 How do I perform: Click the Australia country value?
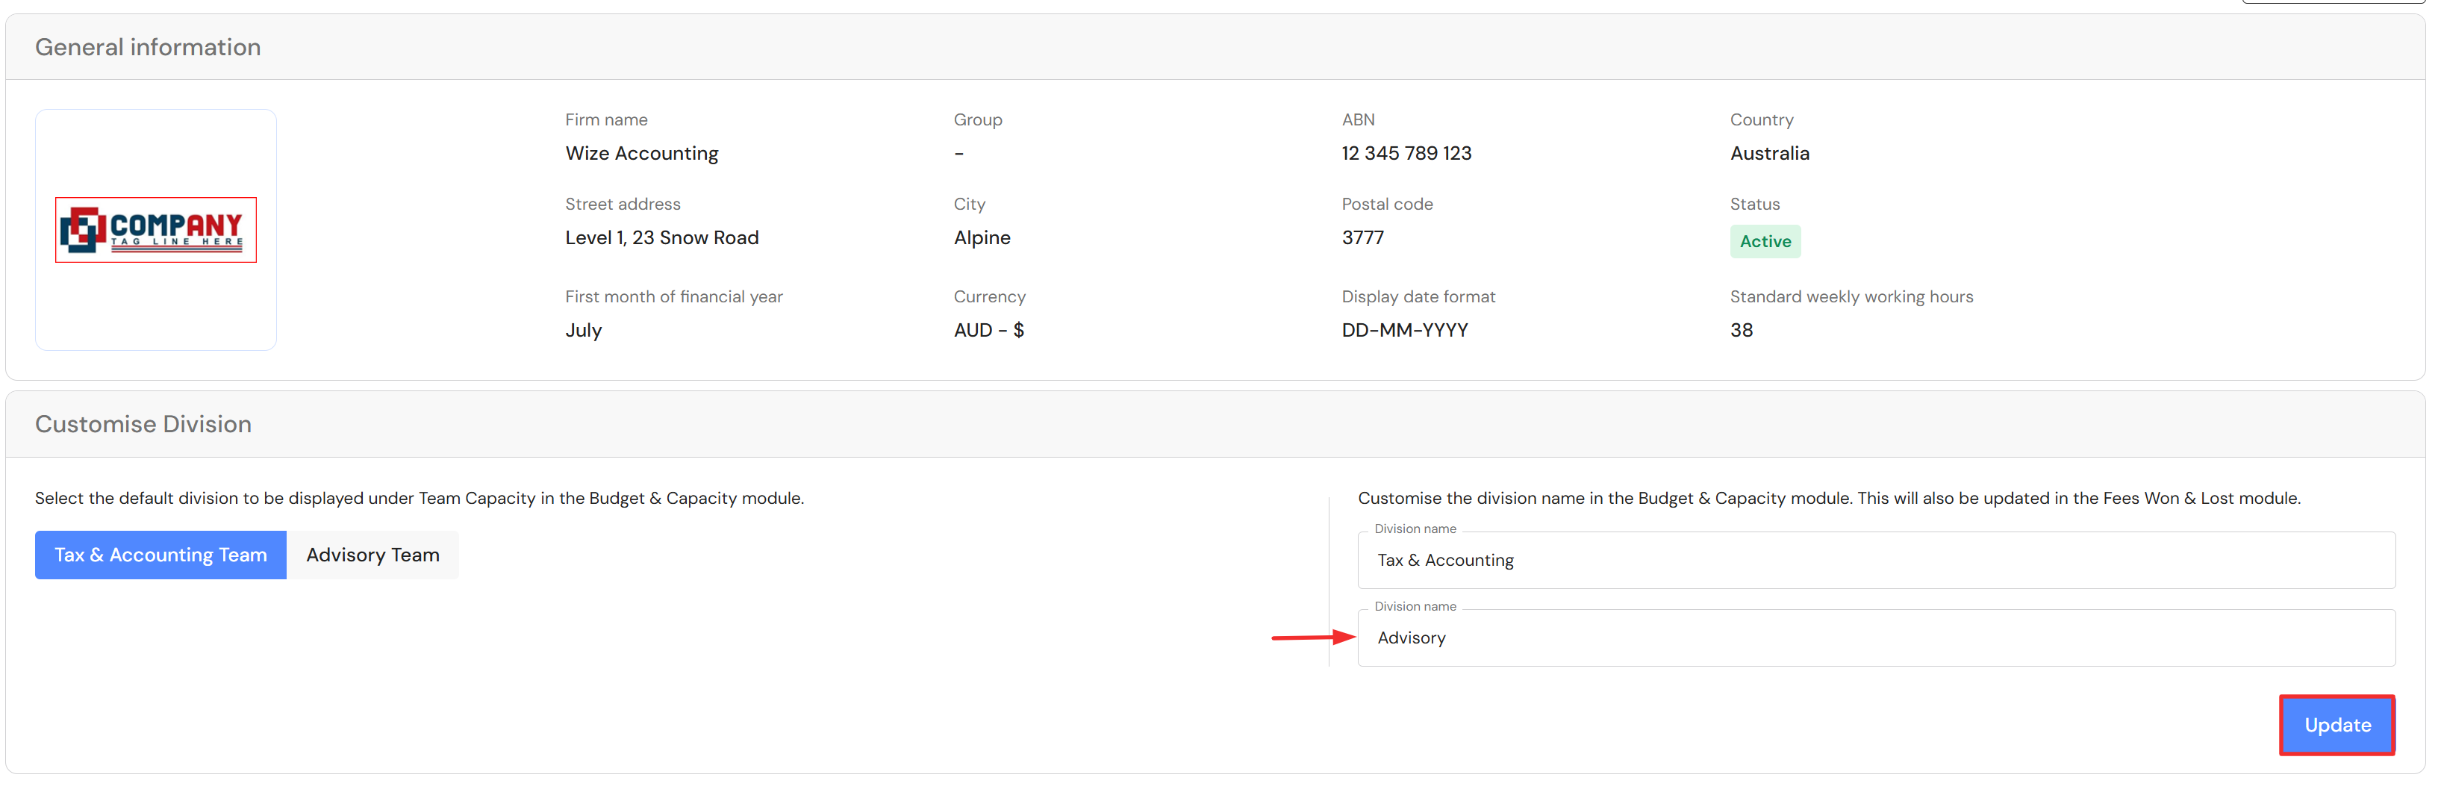[1769, 154]
